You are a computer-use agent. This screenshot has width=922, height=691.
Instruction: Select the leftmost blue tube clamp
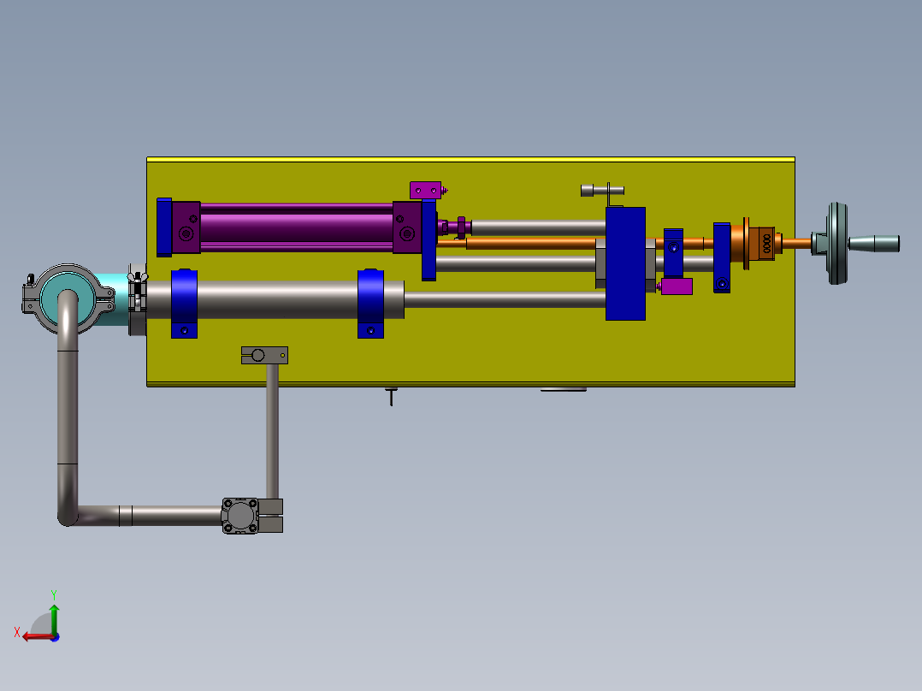pyautogui.click(x=185, y=304)
